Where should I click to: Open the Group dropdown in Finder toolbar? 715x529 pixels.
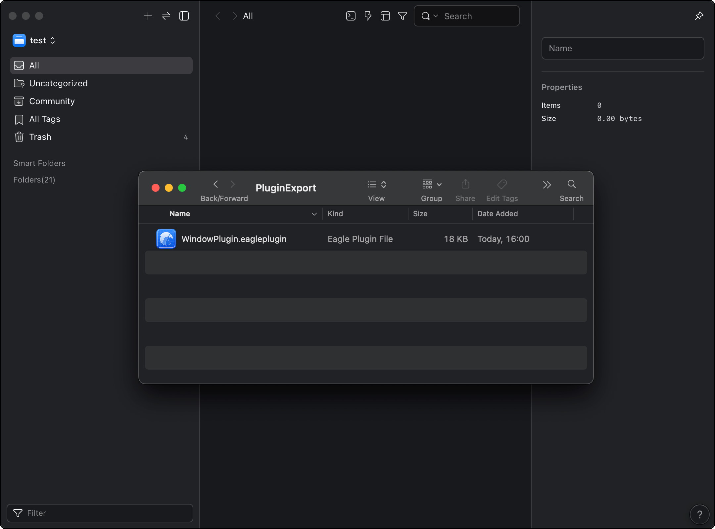coord(432,184)
